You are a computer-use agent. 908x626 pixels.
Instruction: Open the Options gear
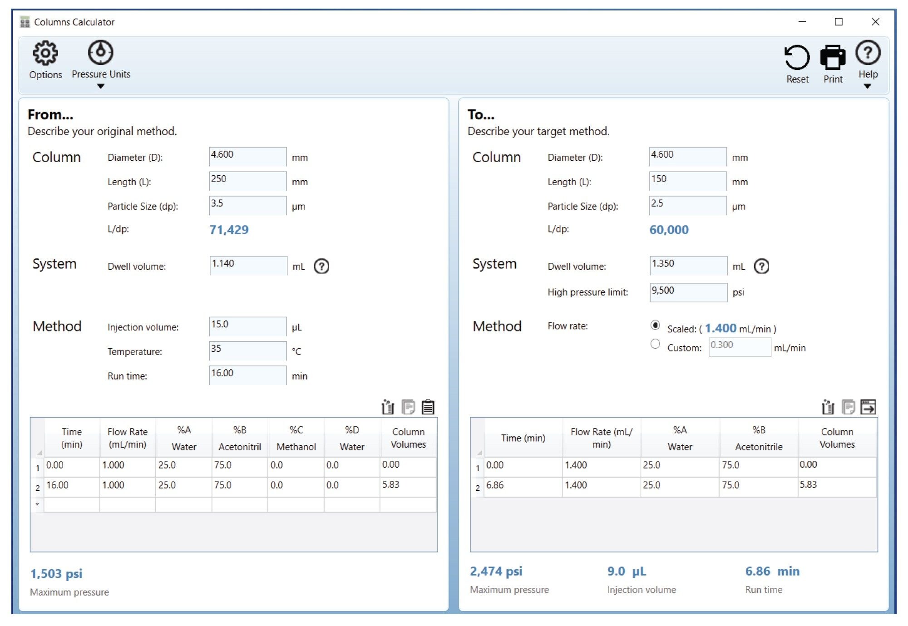pyautogui.click(x=45, y=60)
